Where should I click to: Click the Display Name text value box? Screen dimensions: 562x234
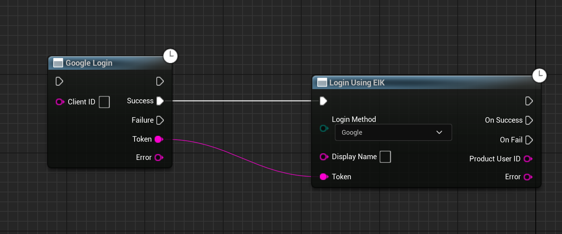(x=385, y=157)
